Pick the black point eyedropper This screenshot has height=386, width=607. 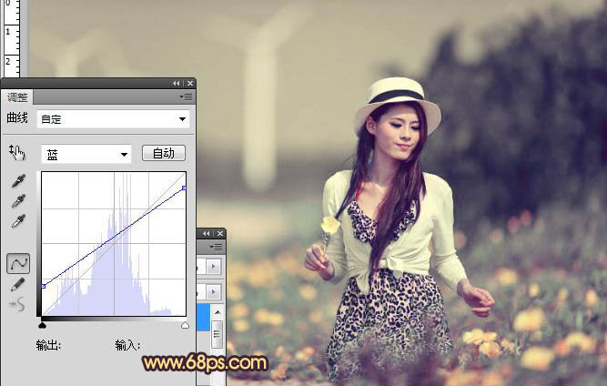tap(17, 180)
